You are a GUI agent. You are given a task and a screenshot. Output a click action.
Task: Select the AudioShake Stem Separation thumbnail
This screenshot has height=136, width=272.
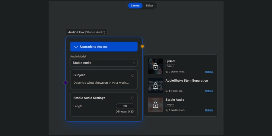[x=155, y=86]
